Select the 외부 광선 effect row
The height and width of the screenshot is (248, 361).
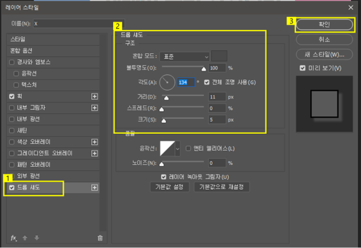point(53,176)
